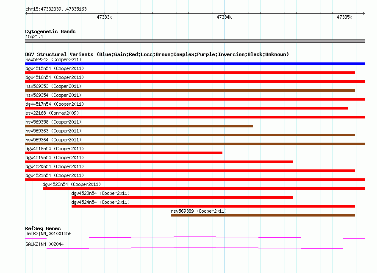Open the RefSeq Genes track title
Viewport: 377px width, 273px height.
43,228
